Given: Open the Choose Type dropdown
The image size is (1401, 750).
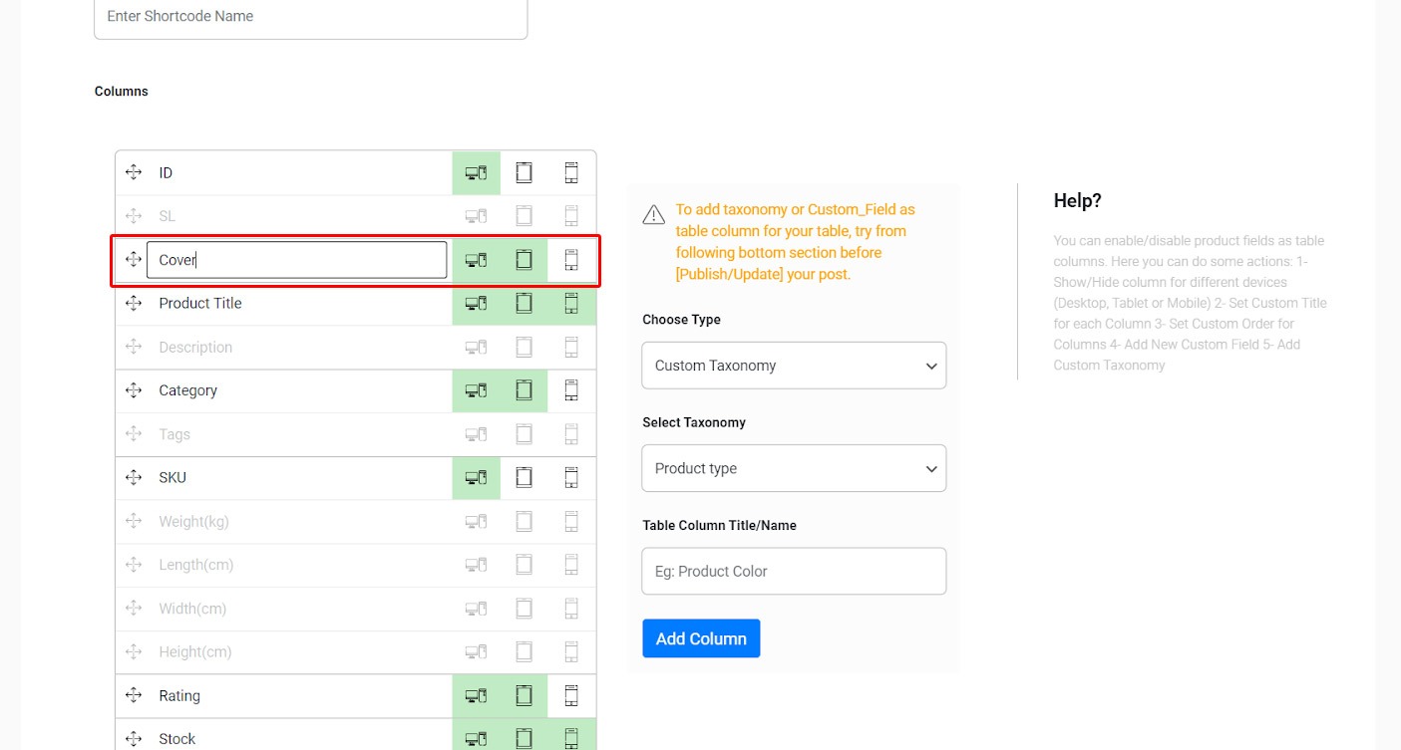Looking at the screenshot, I should 794,366.
